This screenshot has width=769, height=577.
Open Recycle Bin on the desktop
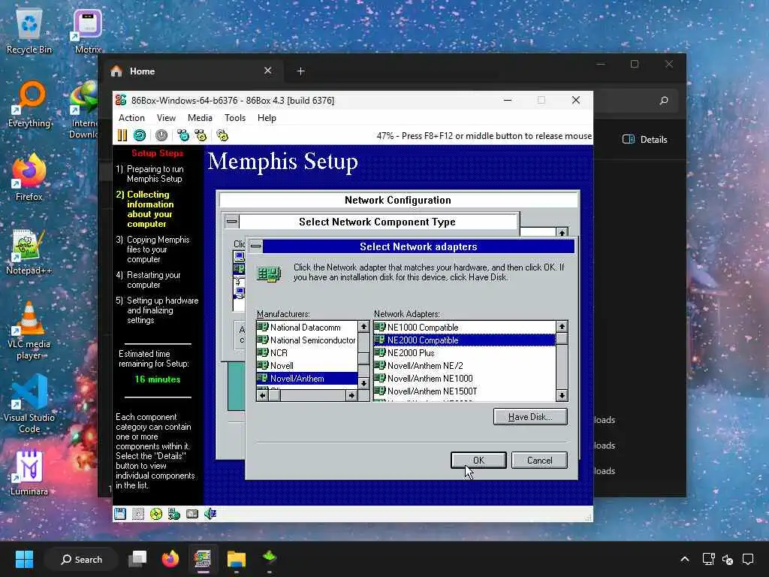click(x=29, y=32)
